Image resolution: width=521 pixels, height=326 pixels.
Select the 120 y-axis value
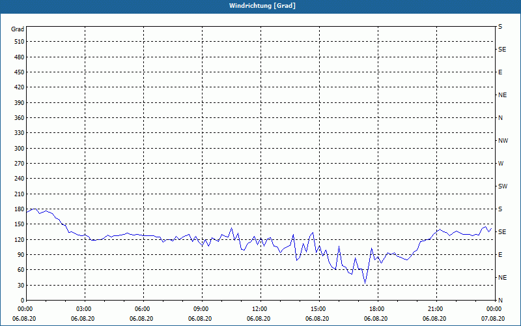[x=20, y=239]
